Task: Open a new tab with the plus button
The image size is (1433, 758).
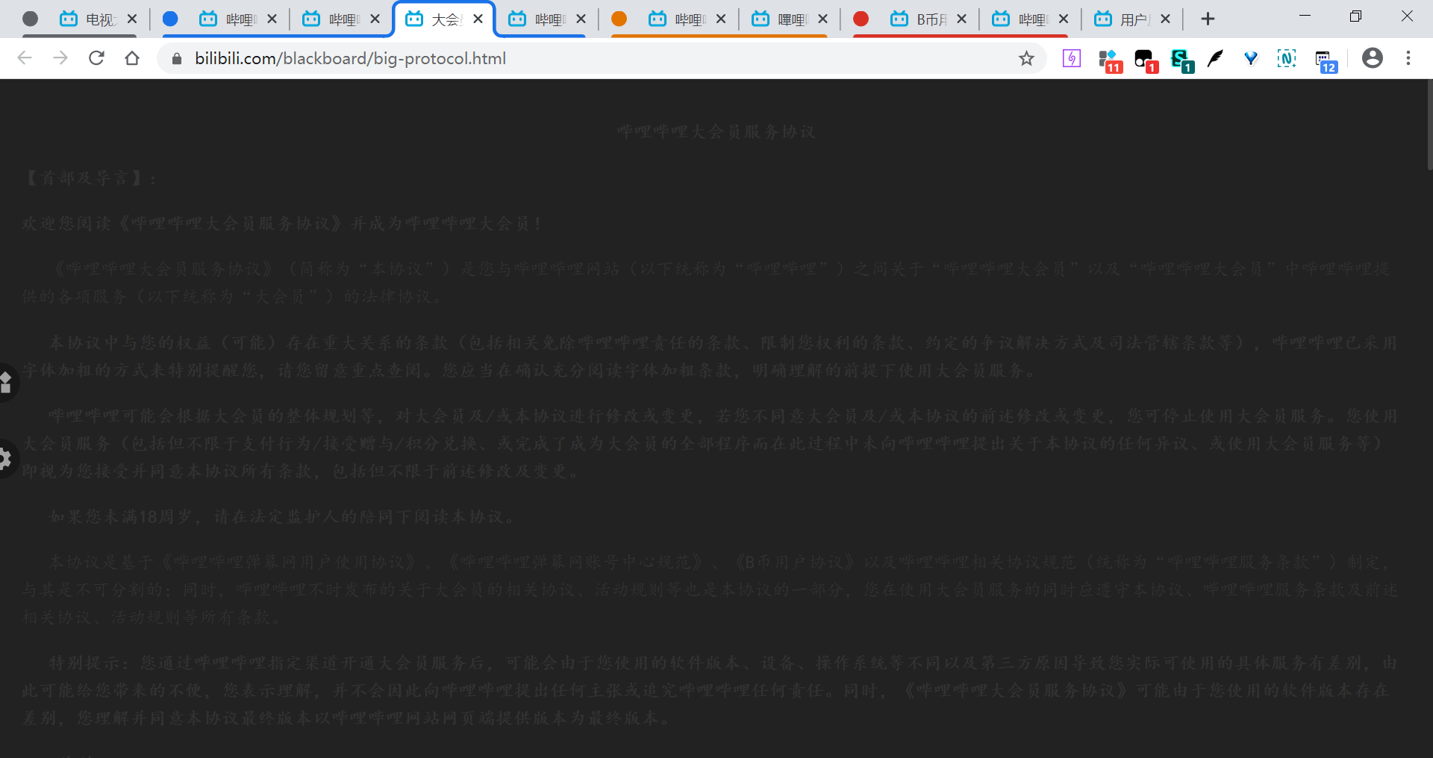Action: point(1208,18)
